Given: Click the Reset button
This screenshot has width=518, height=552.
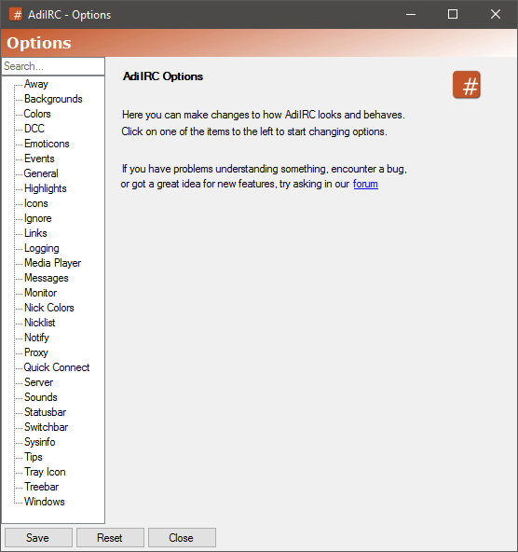Looking at the screenshot, I should 110,538.
